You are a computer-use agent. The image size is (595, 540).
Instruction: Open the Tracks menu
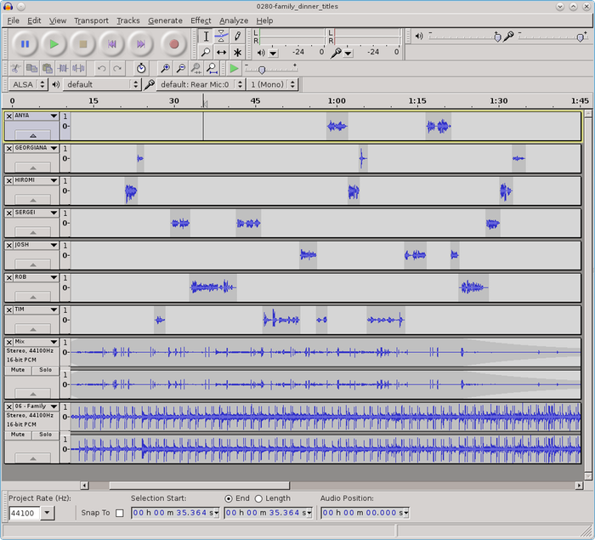coord(128,20)
